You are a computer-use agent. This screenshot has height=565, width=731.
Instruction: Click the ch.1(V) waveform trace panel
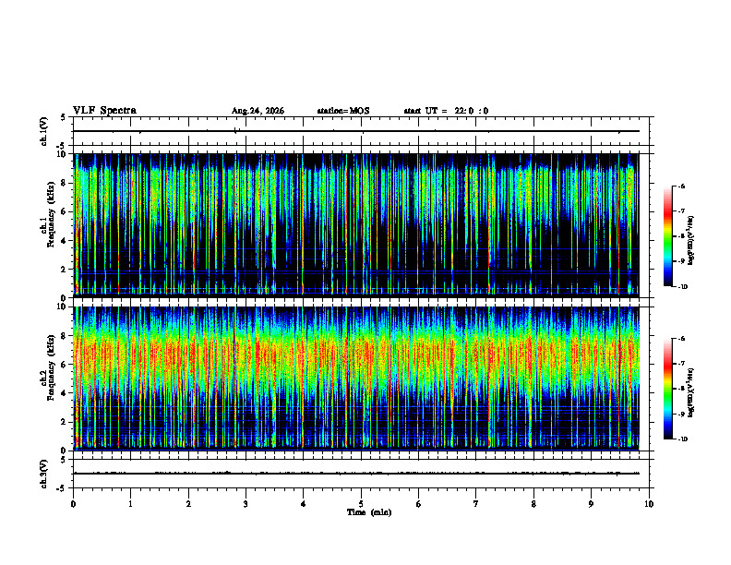point(361,131)
